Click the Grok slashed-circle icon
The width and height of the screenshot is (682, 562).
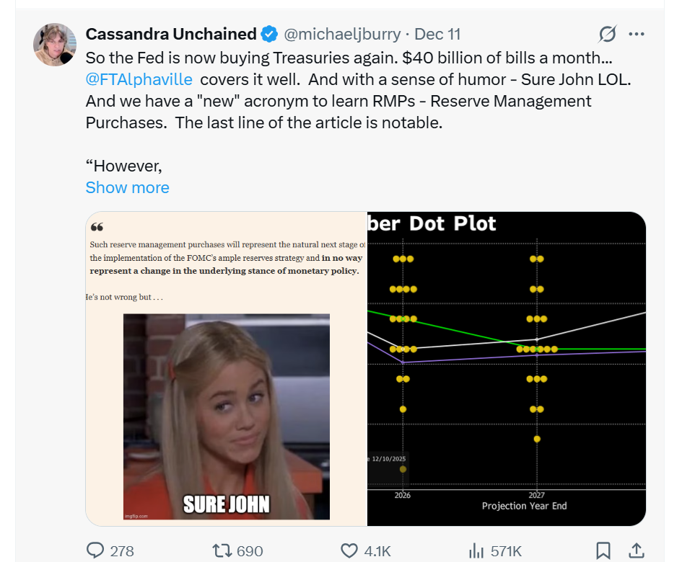point(608,35)
